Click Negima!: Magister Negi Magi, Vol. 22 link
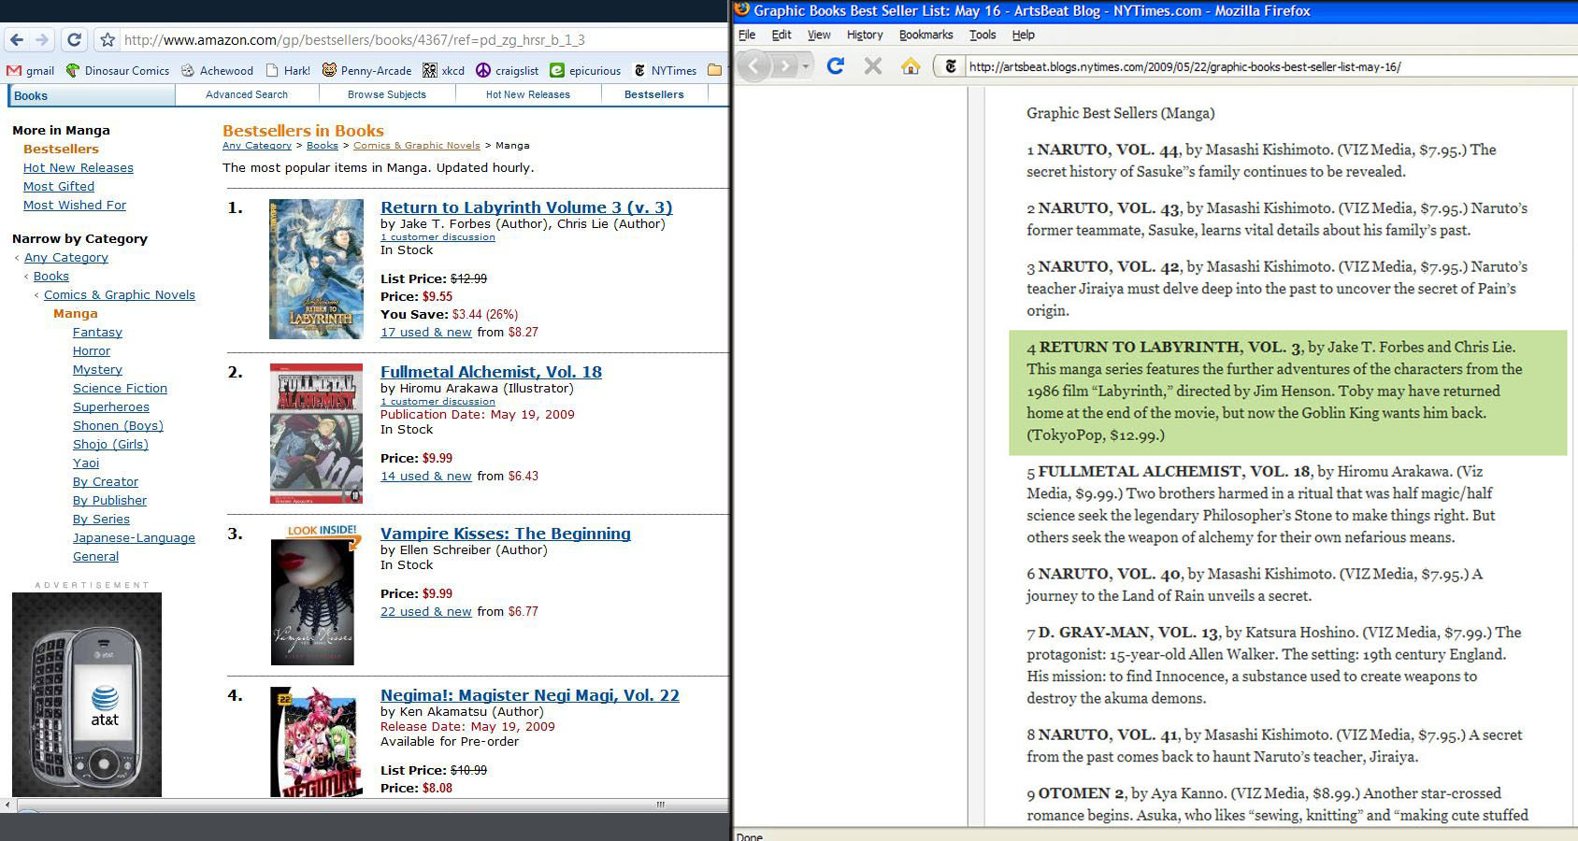The width and height of the screenshot is (1578, 841). click(530, 695)
